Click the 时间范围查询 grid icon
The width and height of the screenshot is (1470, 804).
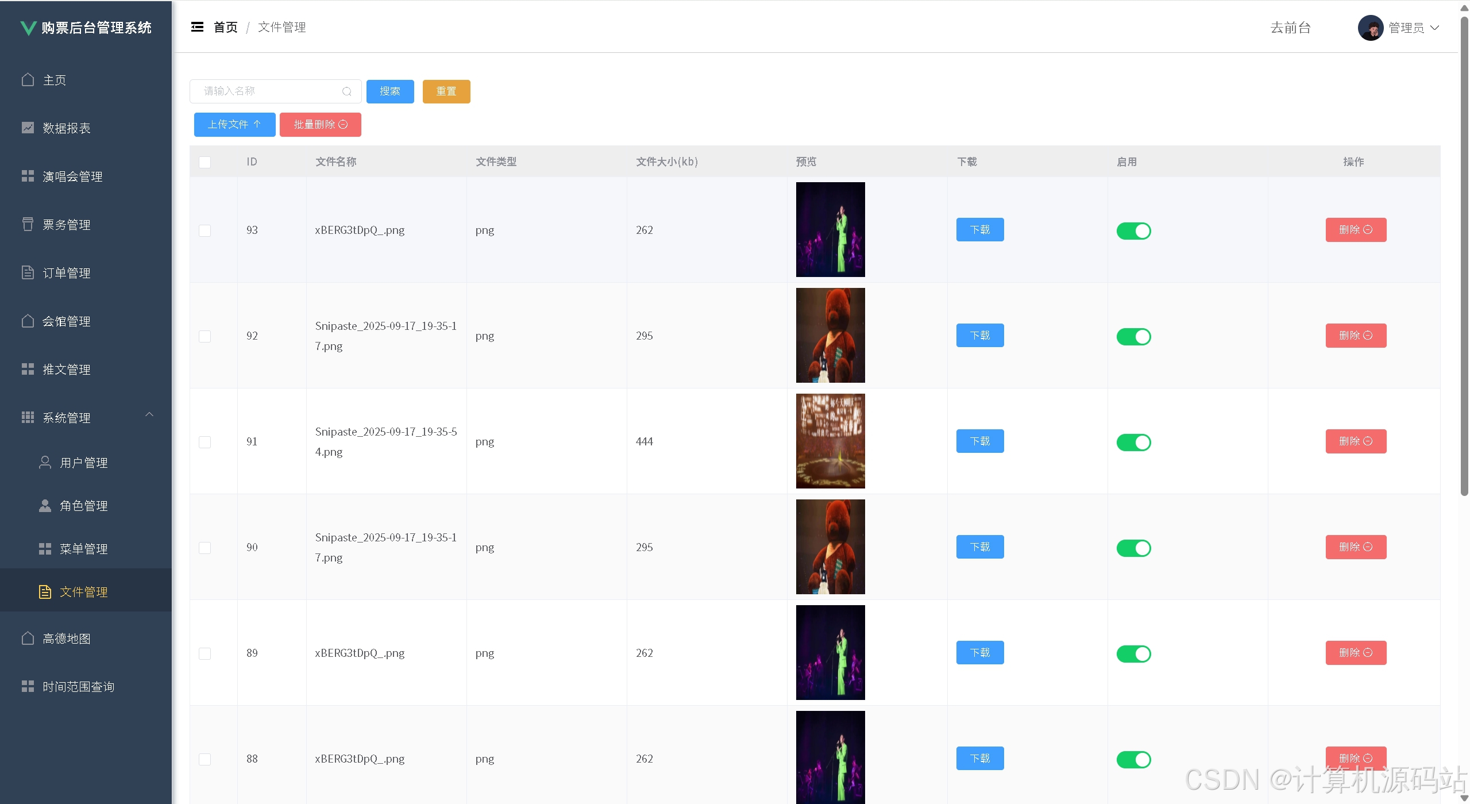click(x=28, y=686)
